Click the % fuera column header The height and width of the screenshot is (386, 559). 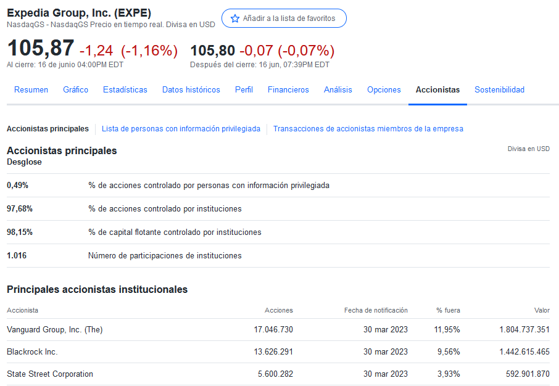tap(448, 310)
